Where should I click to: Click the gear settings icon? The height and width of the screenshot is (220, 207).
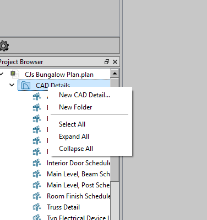click(4, 46)
